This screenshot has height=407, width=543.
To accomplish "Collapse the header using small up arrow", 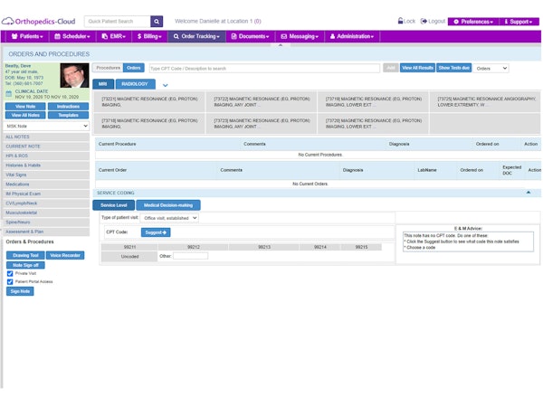I will click(281, 45).
